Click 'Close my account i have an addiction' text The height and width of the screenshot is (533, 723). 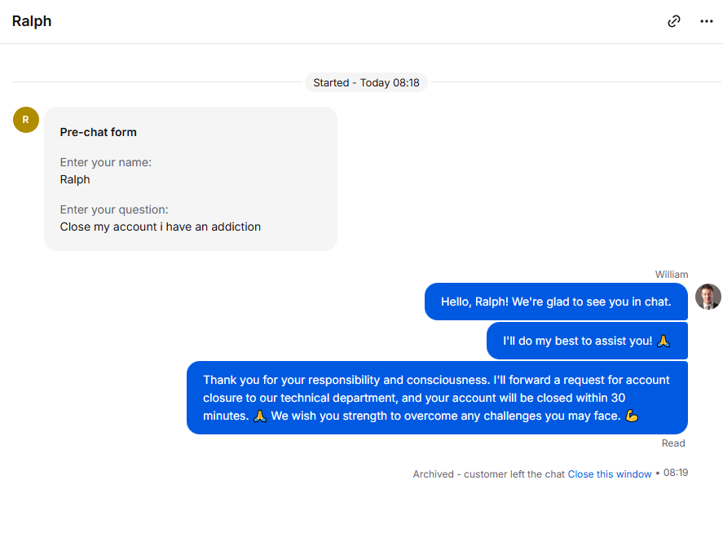point(161,227)
